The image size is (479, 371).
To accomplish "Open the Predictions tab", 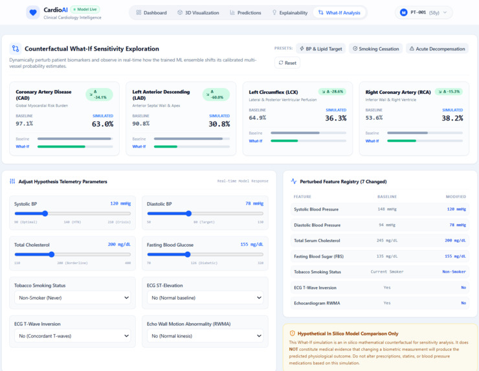I will coord(245,12).
